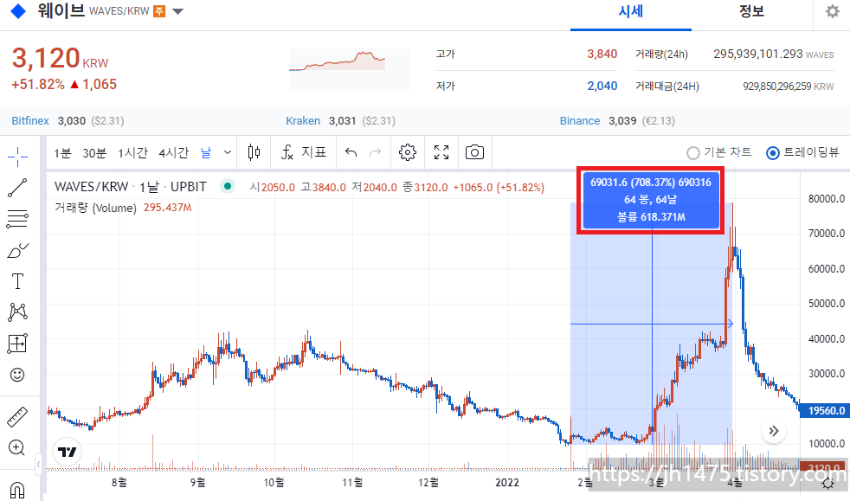Select the 트레이딩뷰 radio option
The height and width of the screenshot is (501, 850).
tap(802, 153)
